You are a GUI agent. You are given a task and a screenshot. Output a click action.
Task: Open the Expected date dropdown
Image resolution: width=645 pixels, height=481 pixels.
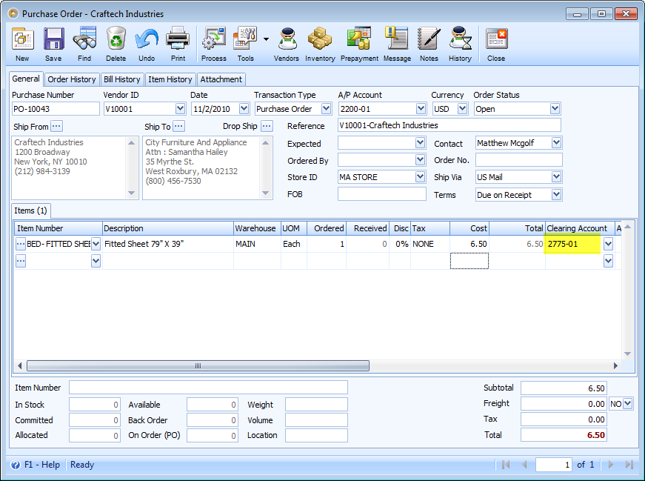coord(420,143)
